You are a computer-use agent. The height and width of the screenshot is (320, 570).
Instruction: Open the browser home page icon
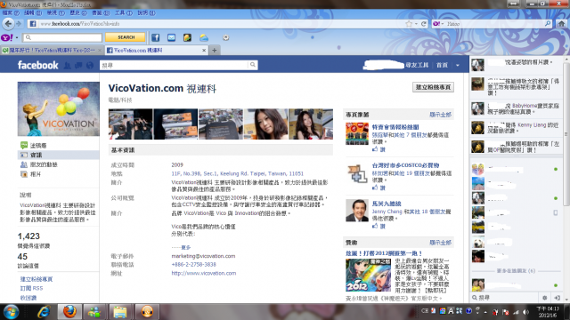tap(562, 24)
